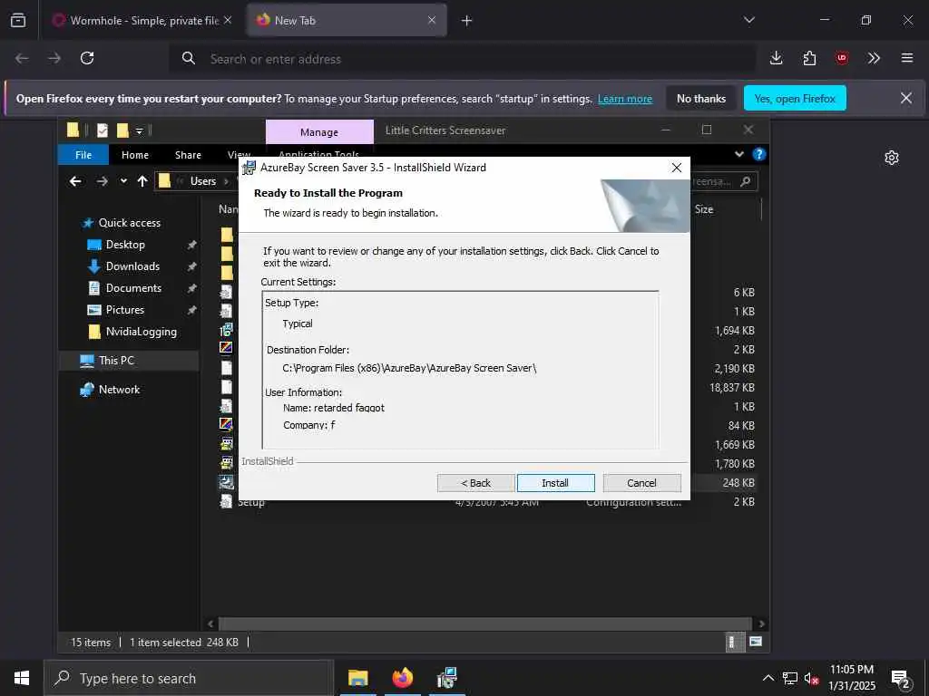Open the Share ribbon tab in Explorer
929x696 pixels.
pos(188,155)
